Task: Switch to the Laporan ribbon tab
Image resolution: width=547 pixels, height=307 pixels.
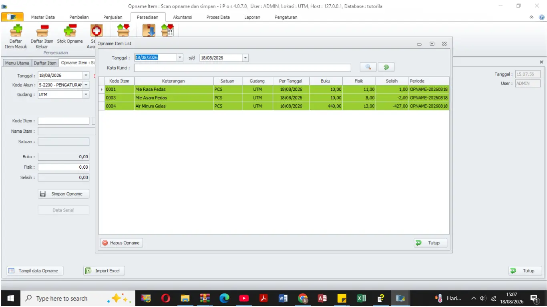Action: pos(252,17)
